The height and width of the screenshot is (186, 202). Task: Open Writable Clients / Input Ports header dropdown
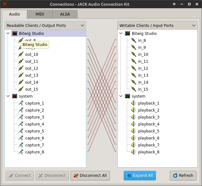click(194, 26)
